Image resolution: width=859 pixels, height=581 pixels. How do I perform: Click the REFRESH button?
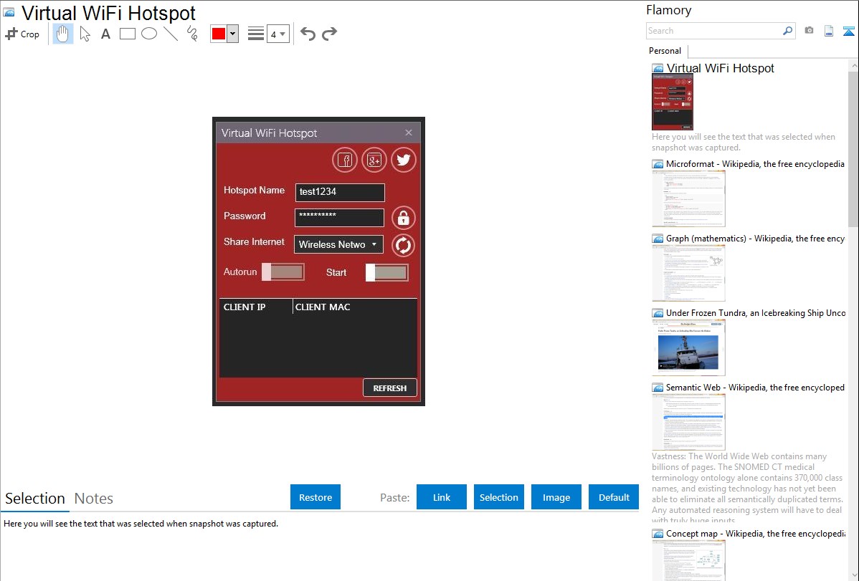(x=389, y=388)
